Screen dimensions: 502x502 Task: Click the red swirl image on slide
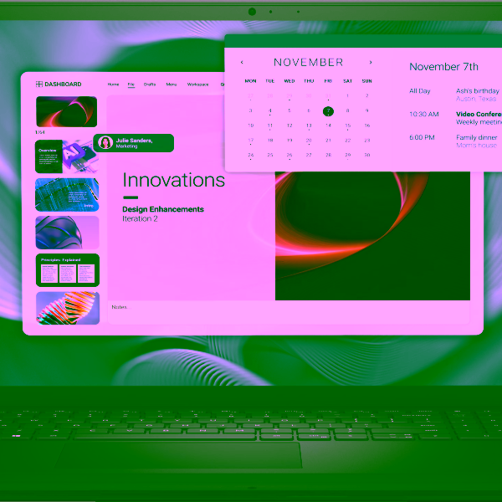(x=372, y=236)
